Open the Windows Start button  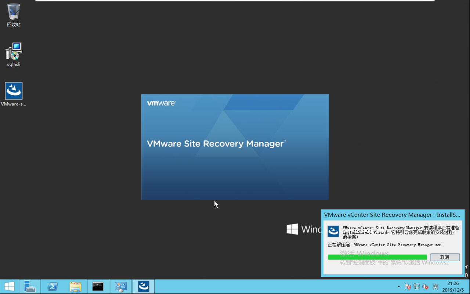[9, 287]
